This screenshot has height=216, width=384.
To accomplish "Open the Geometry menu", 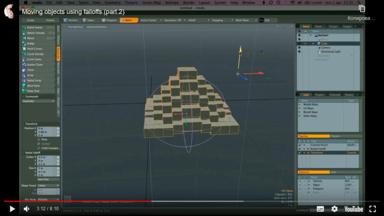I will [113, 3].
